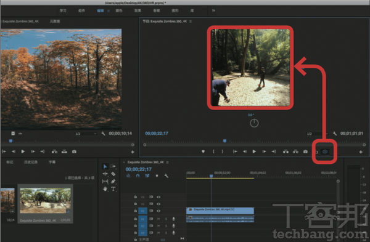Screen dimensions: 370x242
Task: Go to Out point in Program monitor
Action: tap(273, 151)
